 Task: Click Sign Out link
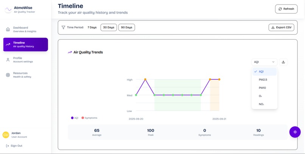[x=14, y=146]
